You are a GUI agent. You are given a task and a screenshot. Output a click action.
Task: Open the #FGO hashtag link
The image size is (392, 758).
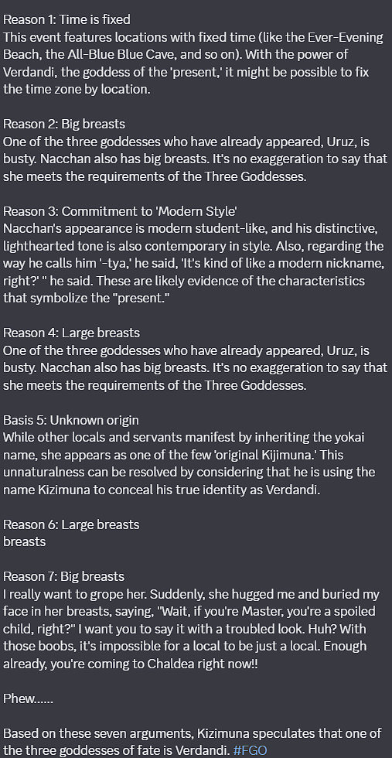pyautogui.click(x=250, y=749)
